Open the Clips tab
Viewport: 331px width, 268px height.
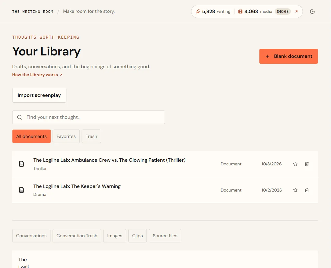137,236
